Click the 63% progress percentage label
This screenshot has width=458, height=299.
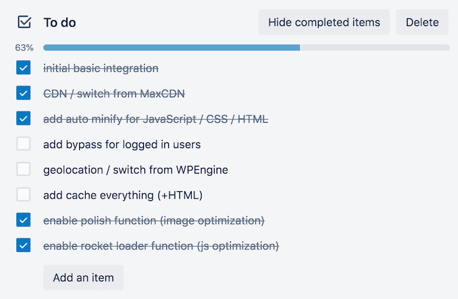[x=24, y=48]
